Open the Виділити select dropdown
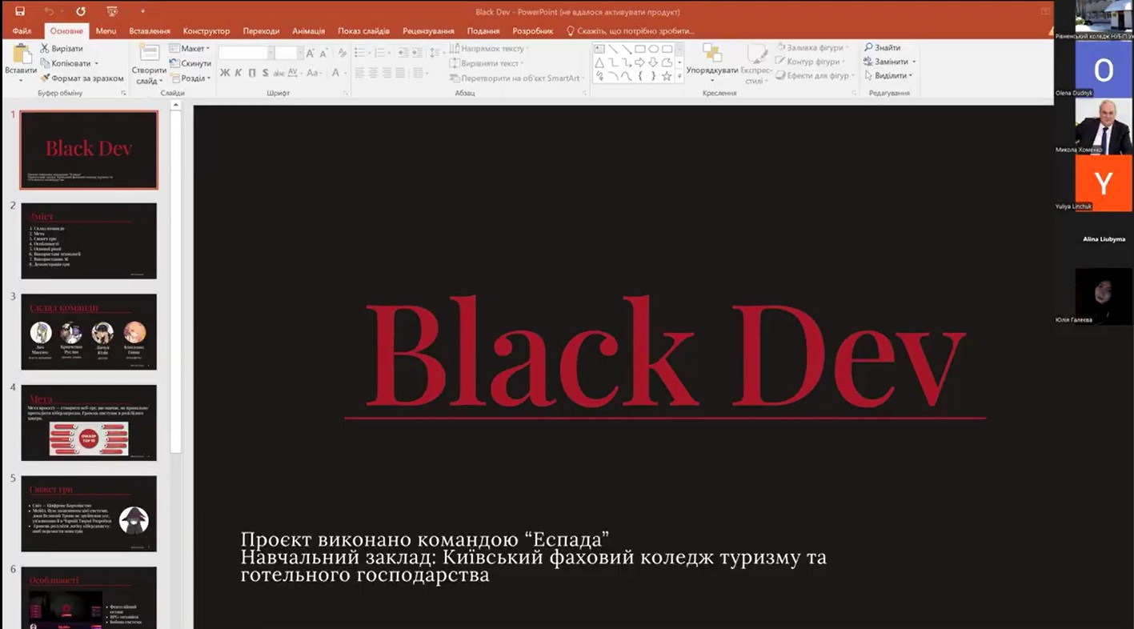The width and height of the screenshot is (1134, 629). point(890,76)
